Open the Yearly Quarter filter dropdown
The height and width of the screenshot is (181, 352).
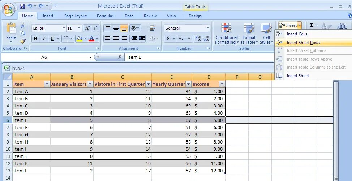pos(188,84)
